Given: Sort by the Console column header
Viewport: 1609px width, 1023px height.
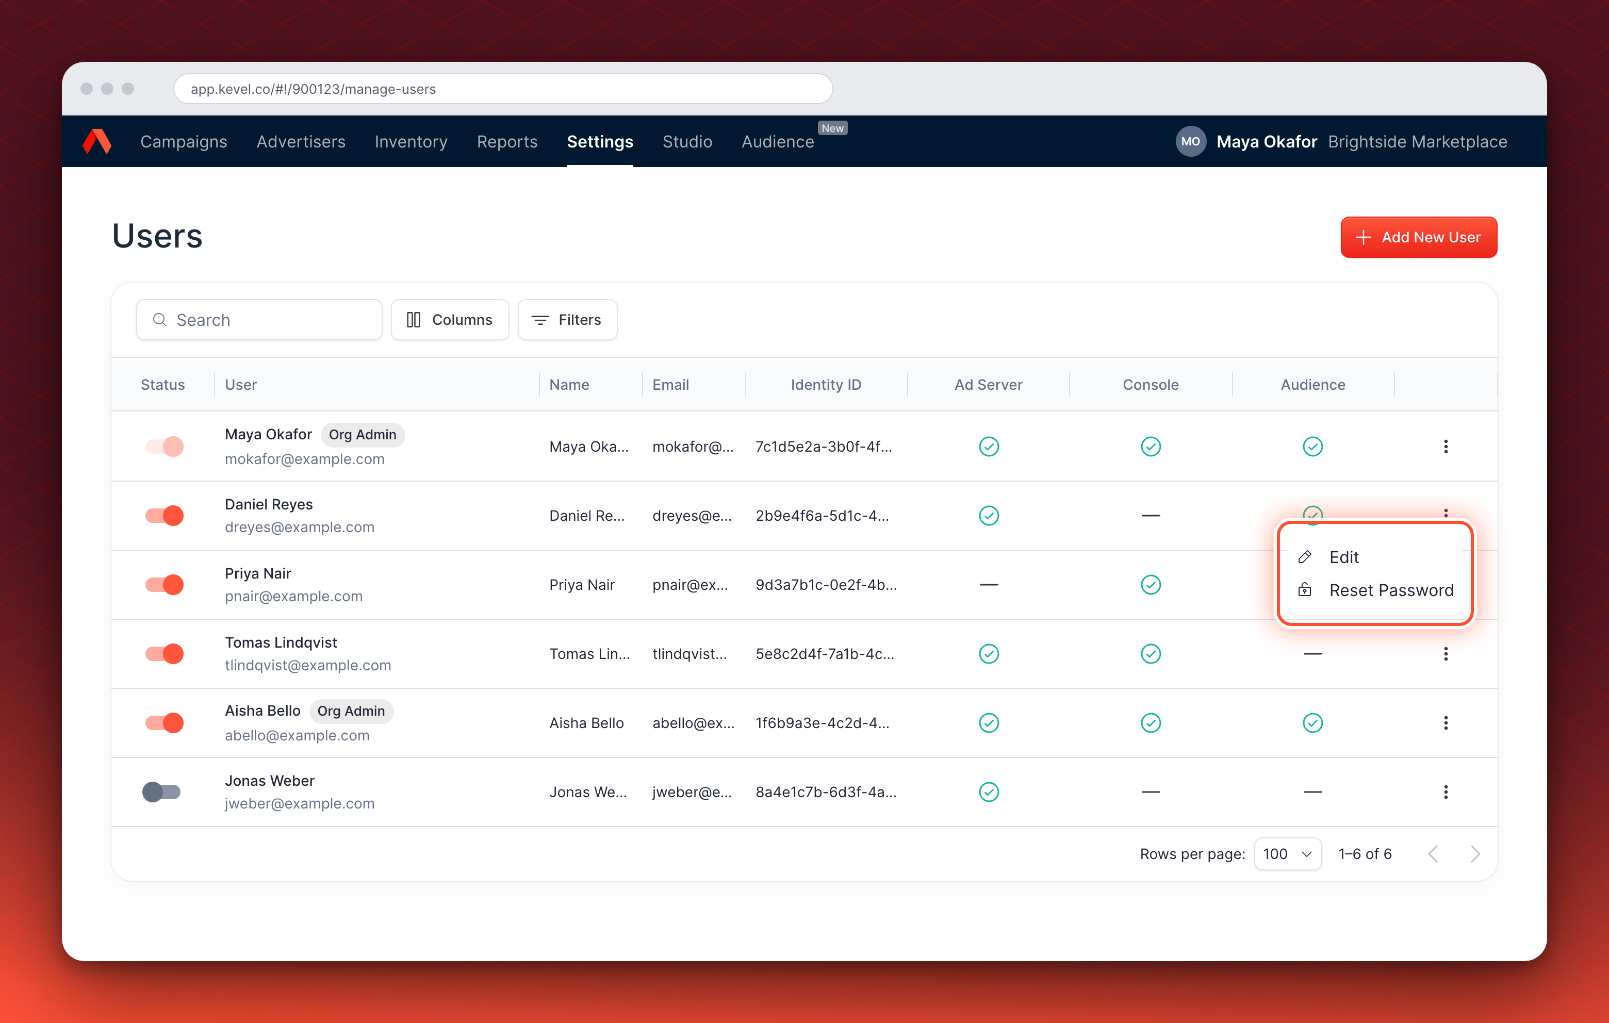Looking at the screenshot, I should [1151, 385].
